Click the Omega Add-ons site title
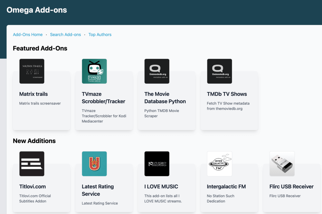Screen dimensions: 322x214 click(x=37, y=10)
